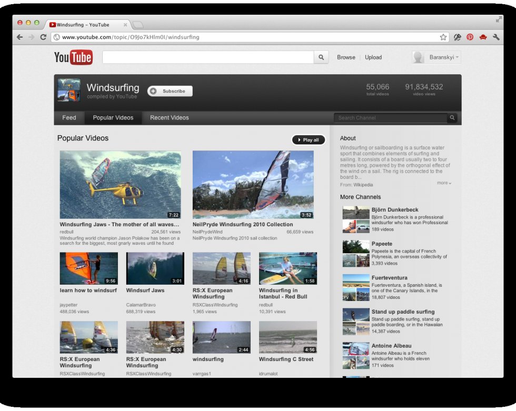Viewport: 516px width, 411px height.
Task: Switch to the Feed tab
Action: [69, 118]
